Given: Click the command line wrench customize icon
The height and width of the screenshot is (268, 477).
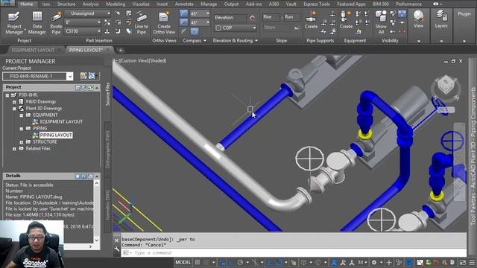Looking at the screenshot, I should [x=116, y=249].
